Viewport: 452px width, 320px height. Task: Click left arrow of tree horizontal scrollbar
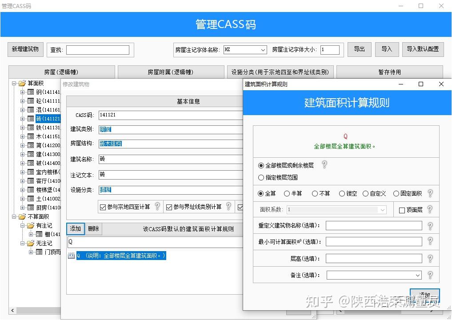(12, 311)
